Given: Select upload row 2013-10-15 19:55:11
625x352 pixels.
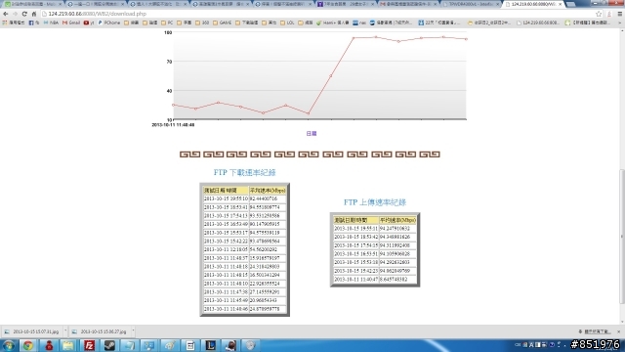Looking at the screenshot, I should 375,228.
